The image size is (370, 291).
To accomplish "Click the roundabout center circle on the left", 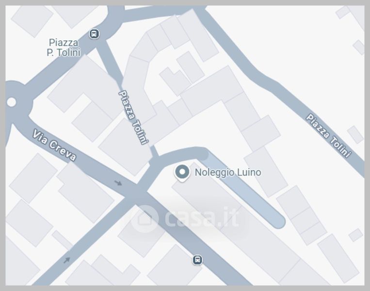I will click(x=11, y=102).
